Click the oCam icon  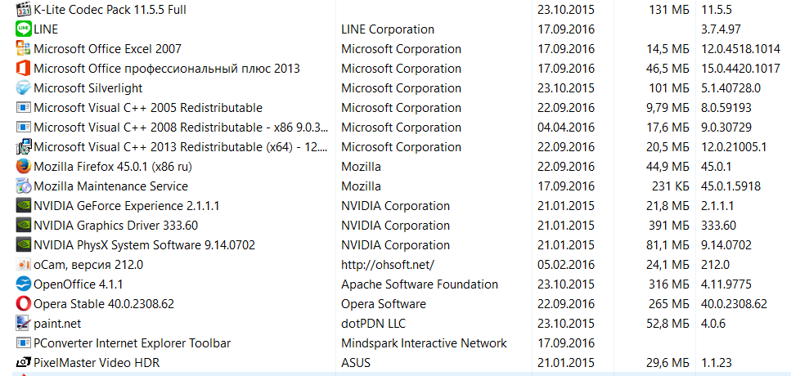click(23, 265)
